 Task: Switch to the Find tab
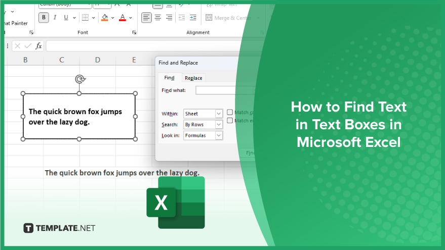click(x=170, y=78)
